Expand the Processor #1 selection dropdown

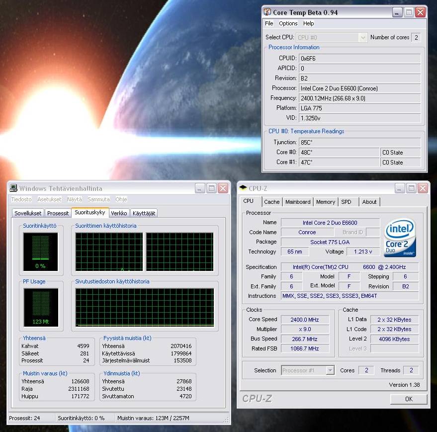[330, 370]
